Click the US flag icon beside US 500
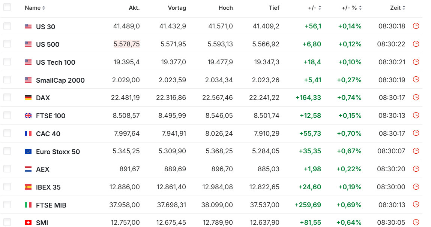431x227 pixels. coord(28,44)
